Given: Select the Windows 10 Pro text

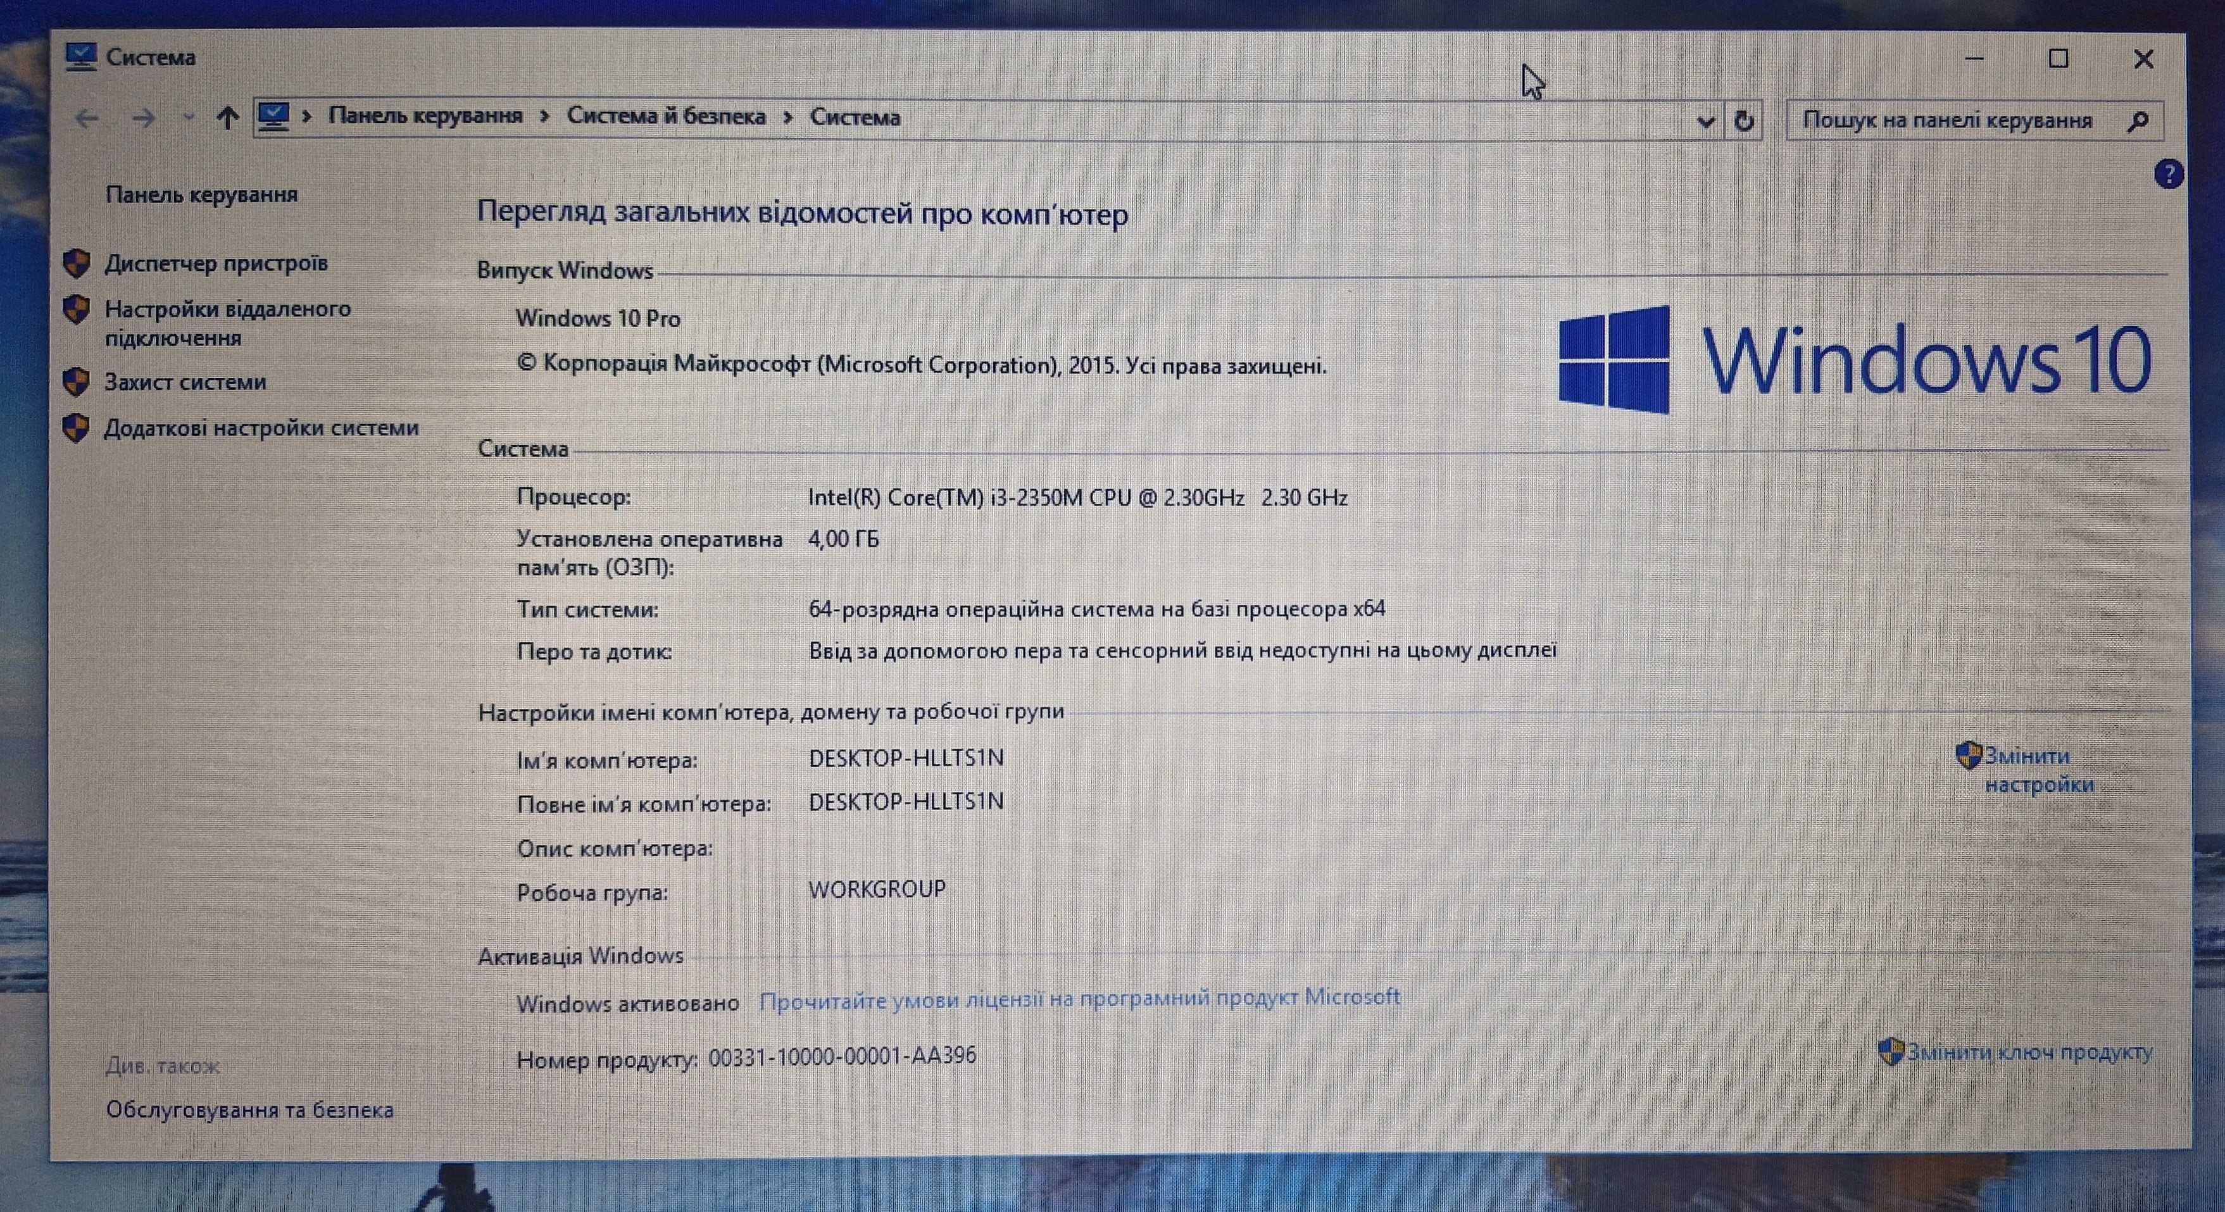Looking at the screenshot, I should pyautogui.click(x=599, y=319).
